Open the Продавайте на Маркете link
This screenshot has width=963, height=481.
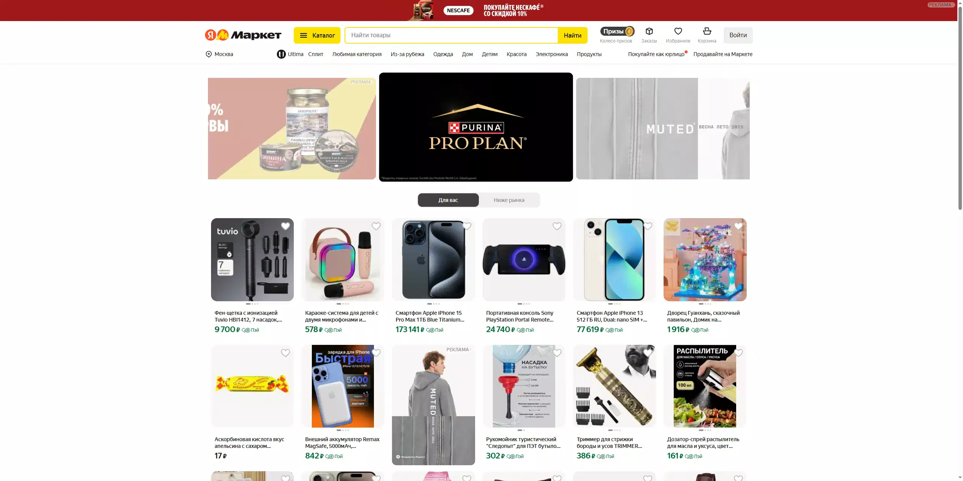[x=723, y=54]
